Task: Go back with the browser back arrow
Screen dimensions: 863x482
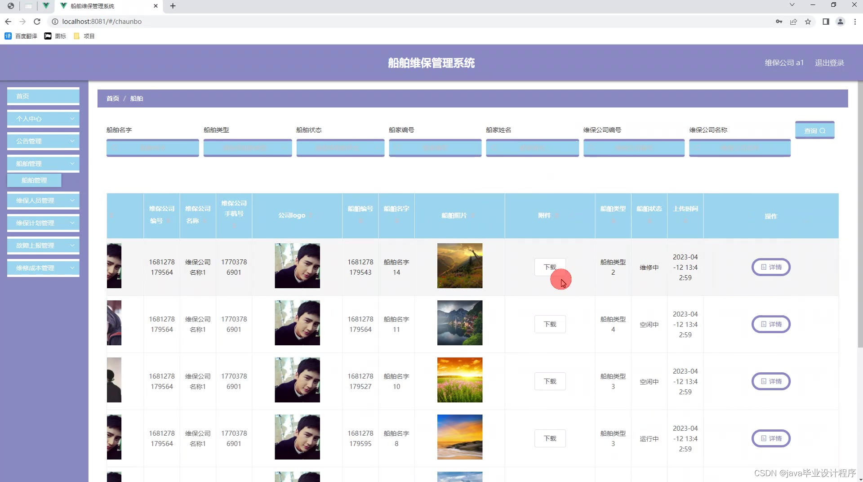Action: tap(8, 21)
